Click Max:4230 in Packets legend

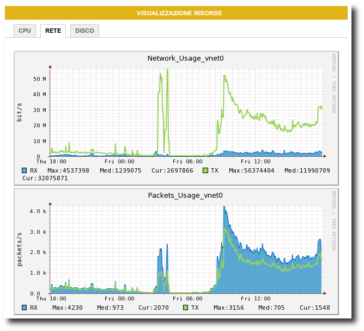click(x=68, y=308)
